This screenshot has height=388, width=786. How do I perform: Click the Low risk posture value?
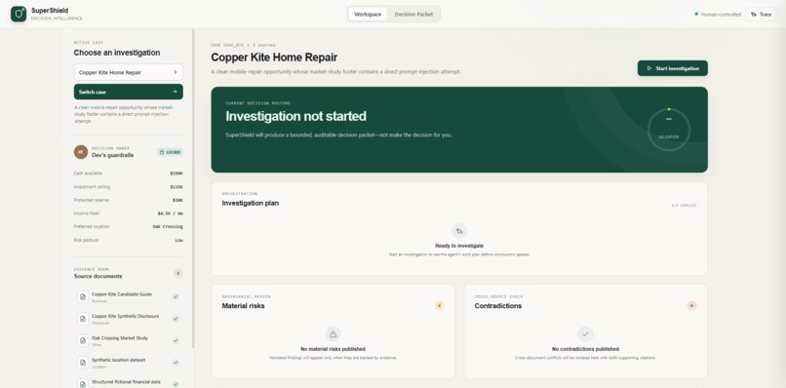click(x=179, y=240)
